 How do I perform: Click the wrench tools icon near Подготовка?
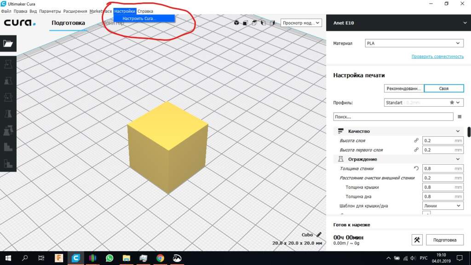tap(417, 240)
